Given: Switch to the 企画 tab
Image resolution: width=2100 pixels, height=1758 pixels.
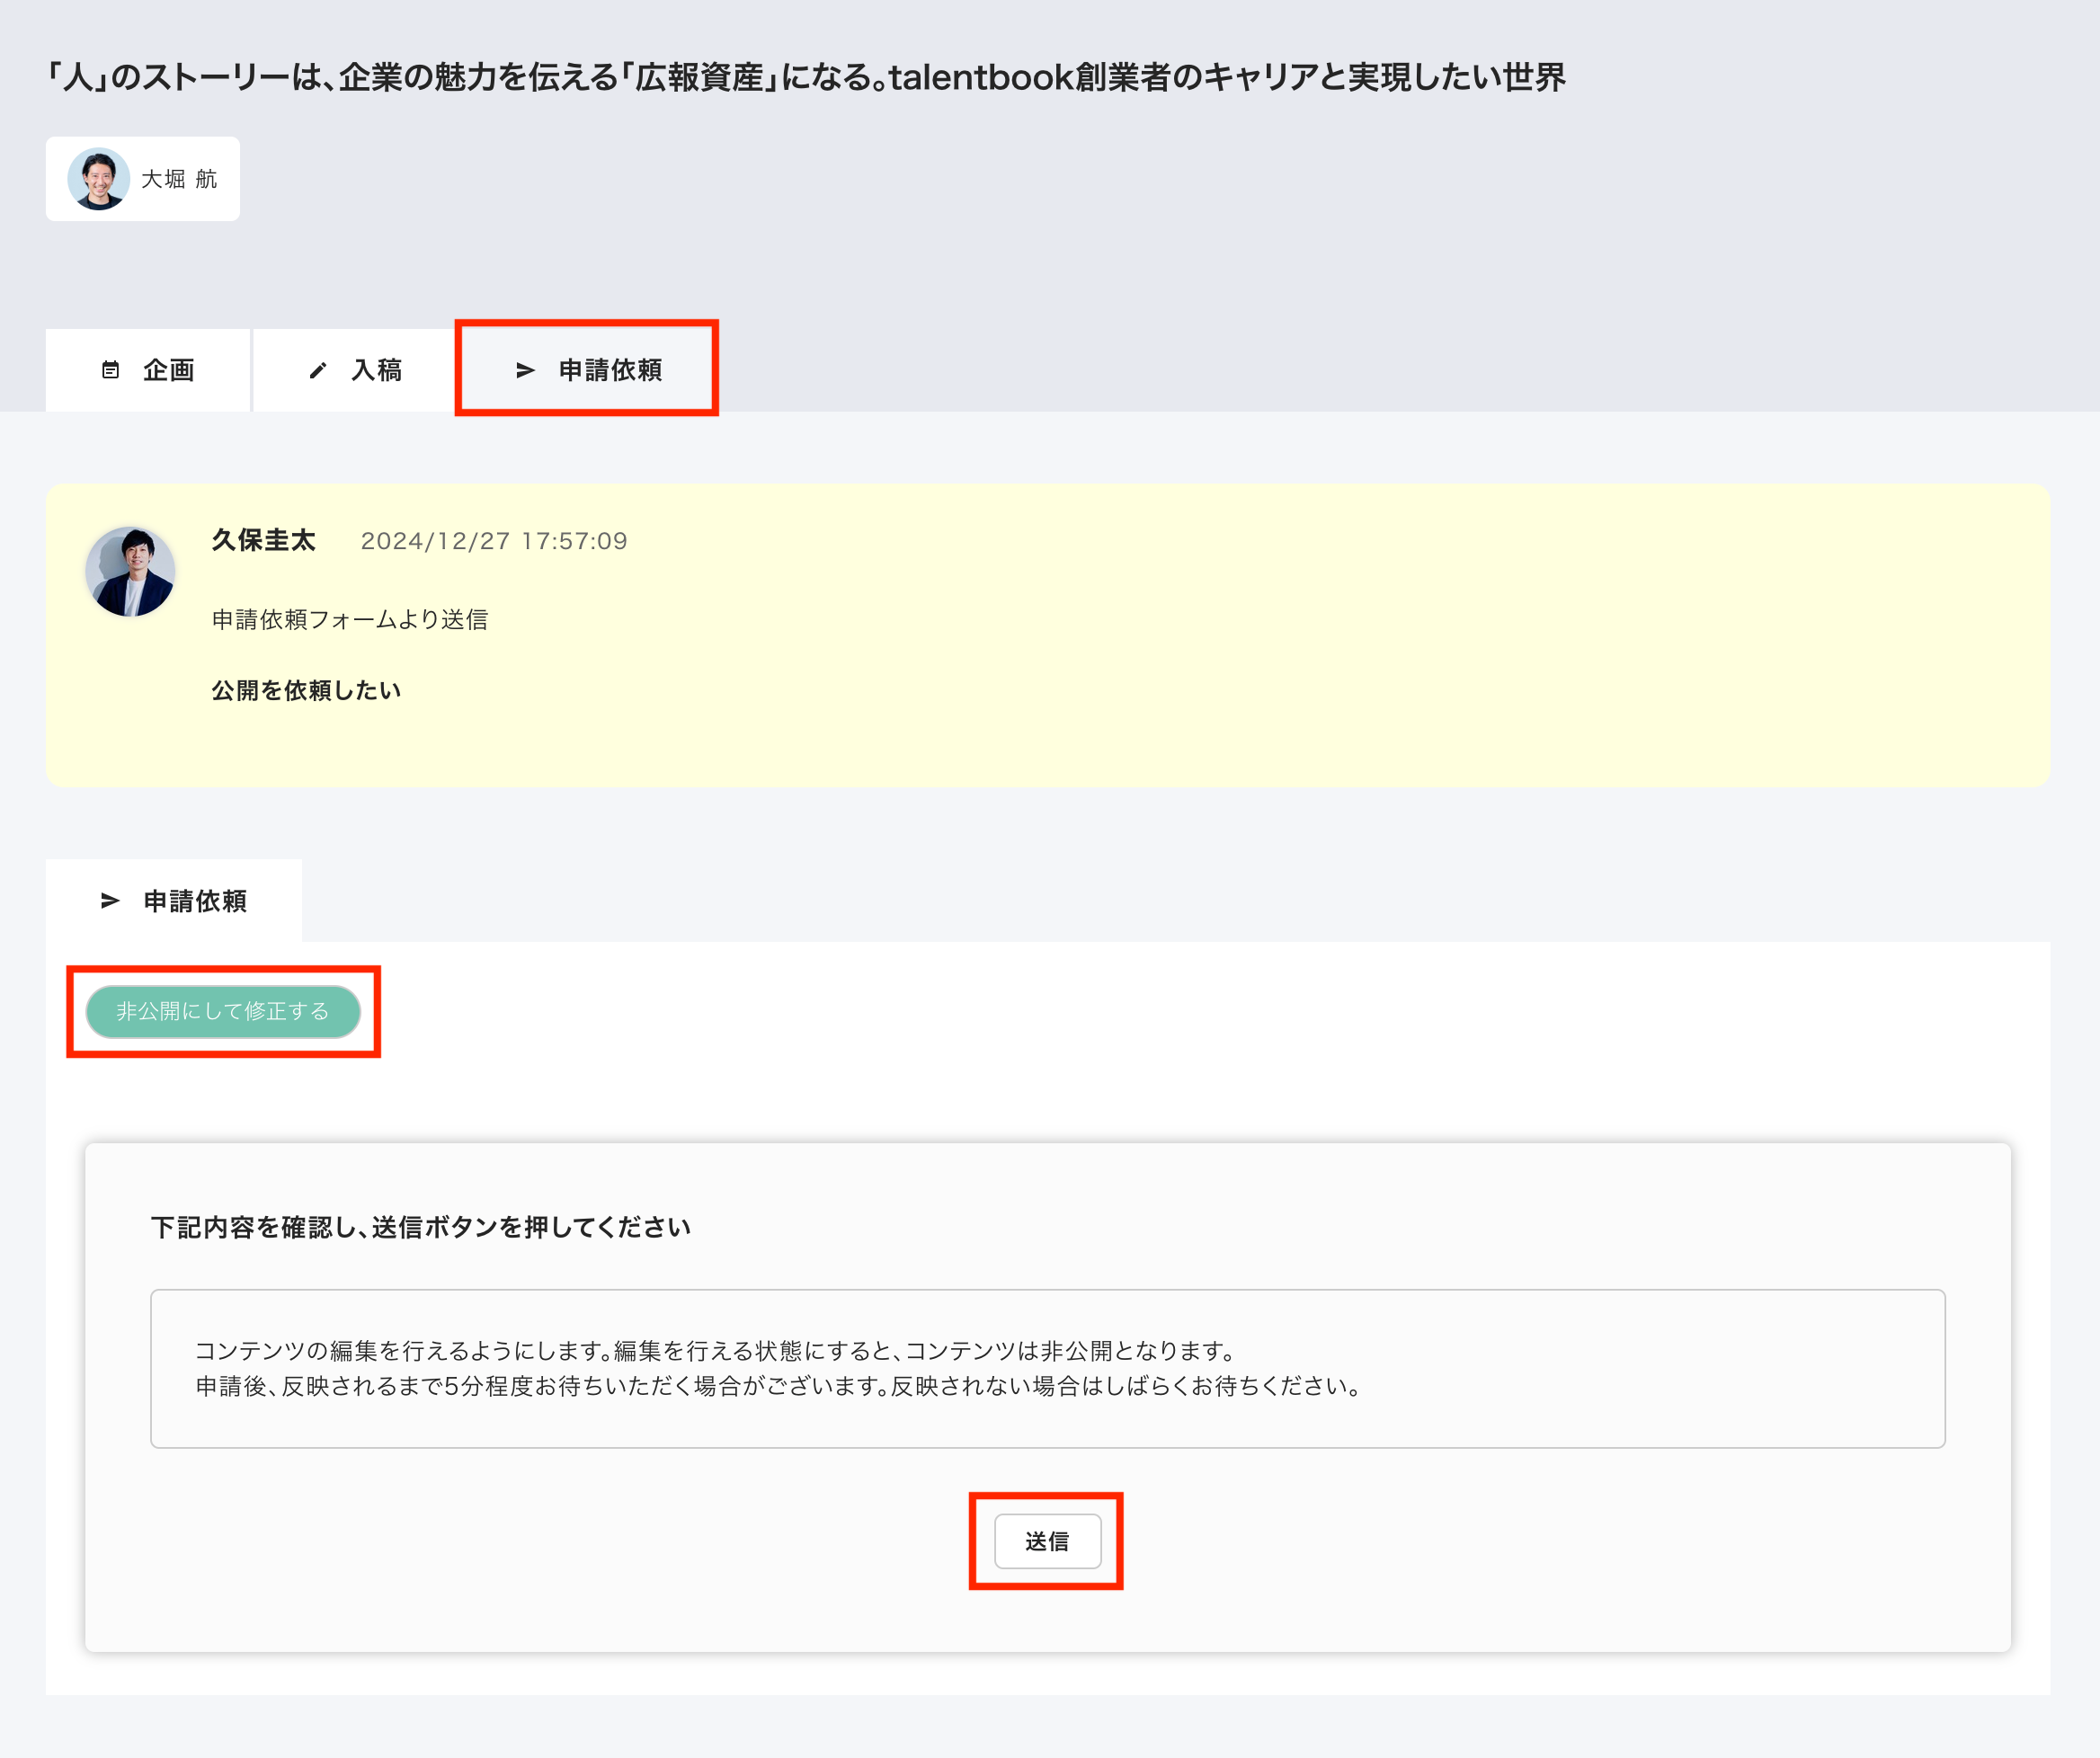Looking at the screenshot, I should click(x=168, y=370).
